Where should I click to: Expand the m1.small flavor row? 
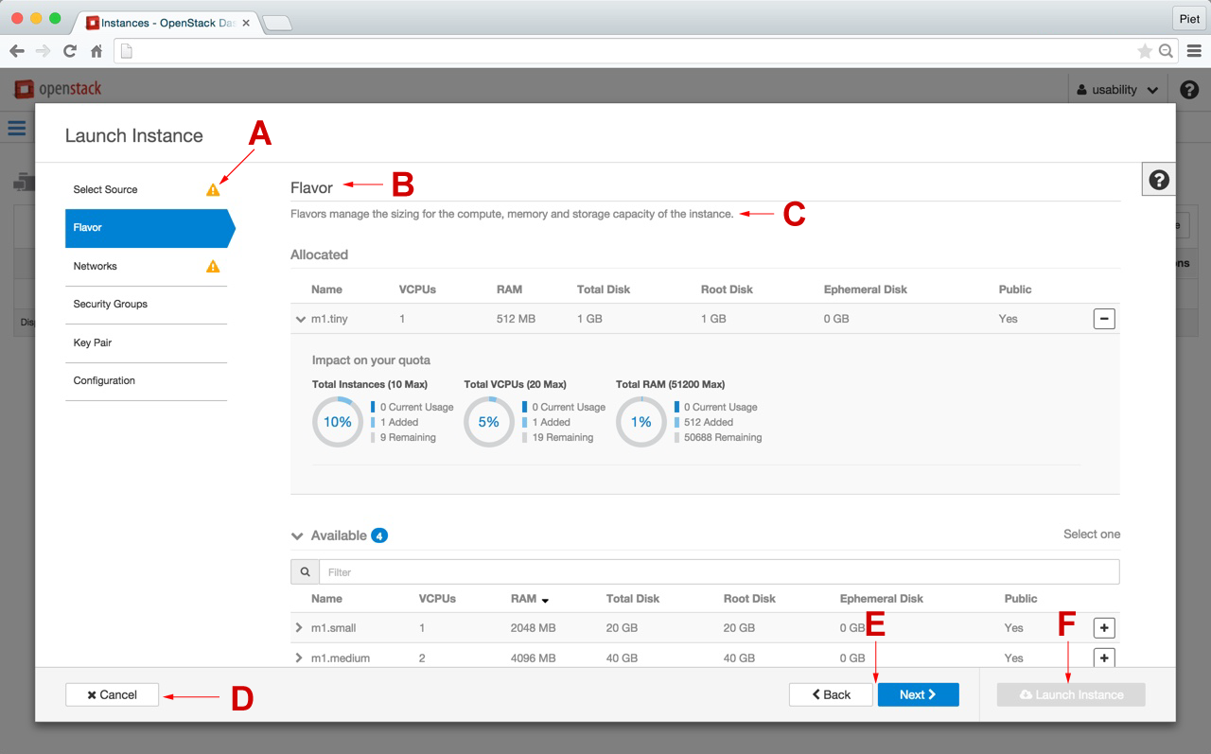(x=299, y=628)
